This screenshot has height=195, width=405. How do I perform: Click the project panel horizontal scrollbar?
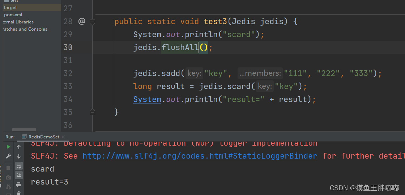[24, 130]
